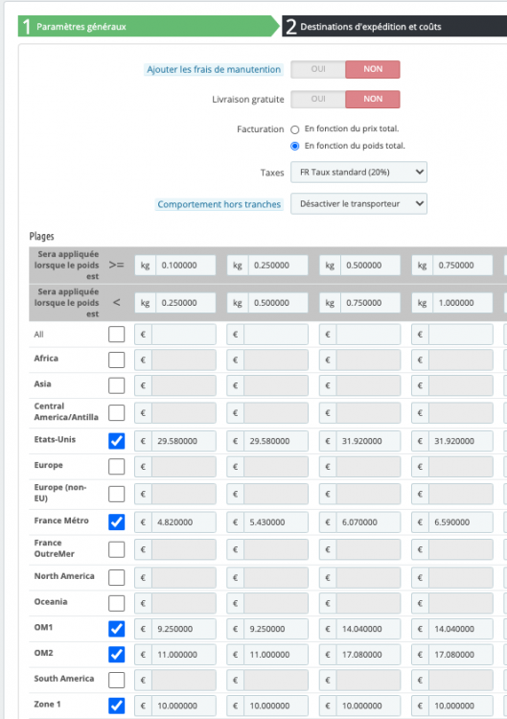Check the North America checkbox

coord(116,577)
